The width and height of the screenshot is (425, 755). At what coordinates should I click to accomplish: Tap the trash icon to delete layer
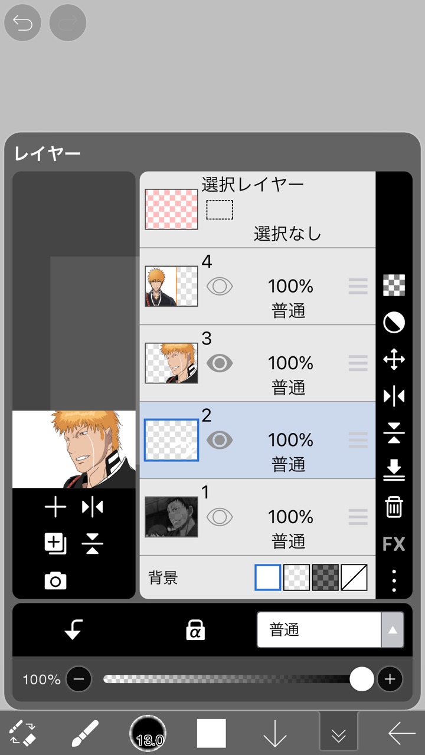click(394, 507)
